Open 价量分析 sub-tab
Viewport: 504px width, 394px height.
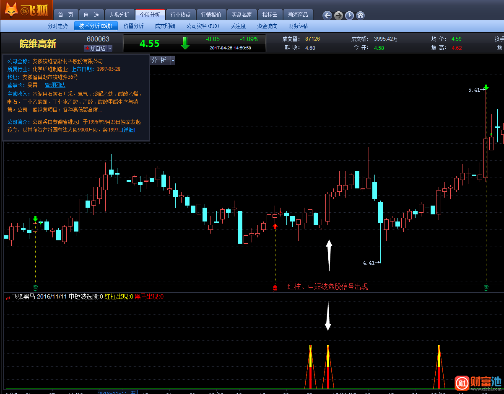[x=134, y=26]
